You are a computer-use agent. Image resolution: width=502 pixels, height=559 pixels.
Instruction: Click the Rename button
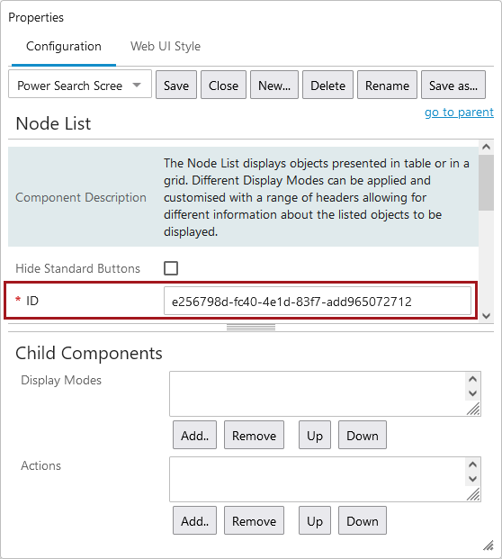[x=387, y=86]
